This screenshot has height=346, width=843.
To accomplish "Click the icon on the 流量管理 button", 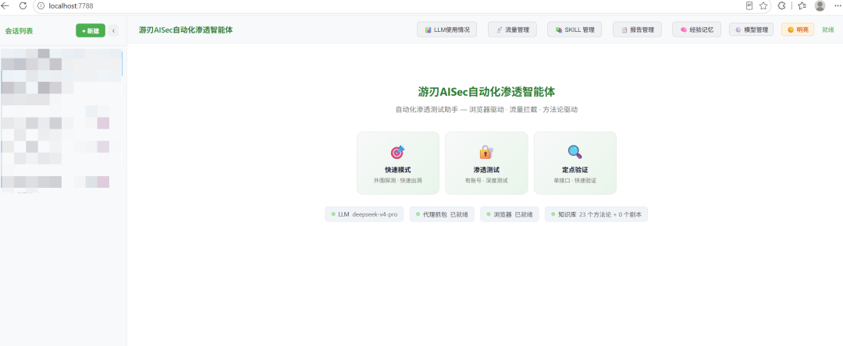I will pyautogui.click(x=500, y=30).
